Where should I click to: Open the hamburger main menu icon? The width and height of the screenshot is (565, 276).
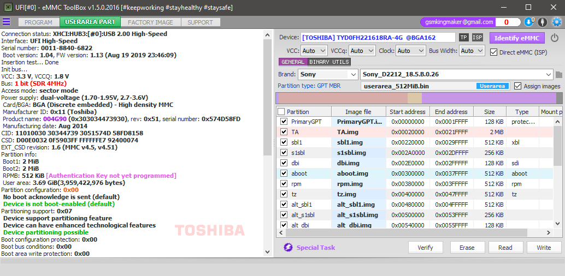pyautogui.click(x=6, y=22)
